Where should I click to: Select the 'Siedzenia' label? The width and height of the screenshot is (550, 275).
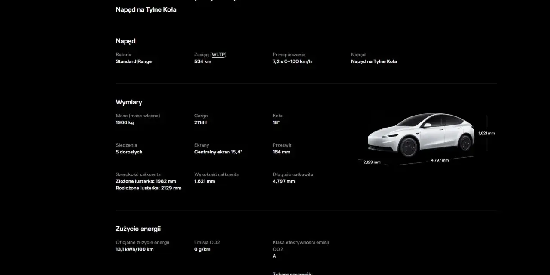point(126,145)
